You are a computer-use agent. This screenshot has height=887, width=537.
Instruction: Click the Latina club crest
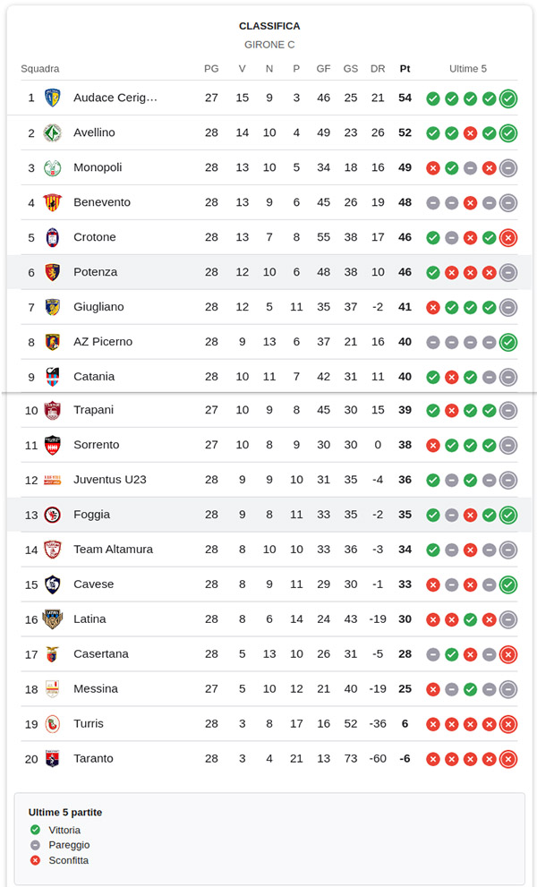click(52, 619)
